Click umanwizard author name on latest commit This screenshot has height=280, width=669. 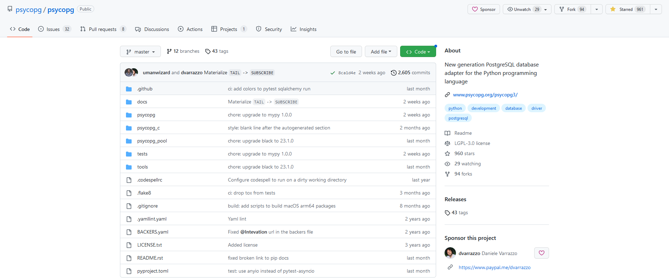(156, 72)
